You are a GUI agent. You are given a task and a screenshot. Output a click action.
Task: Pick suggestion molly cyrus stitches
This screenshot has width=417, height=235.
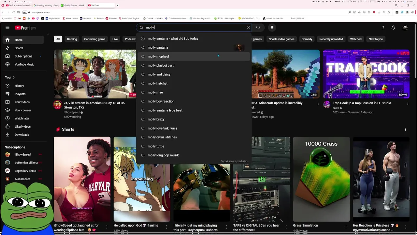(x=194, y=137)
